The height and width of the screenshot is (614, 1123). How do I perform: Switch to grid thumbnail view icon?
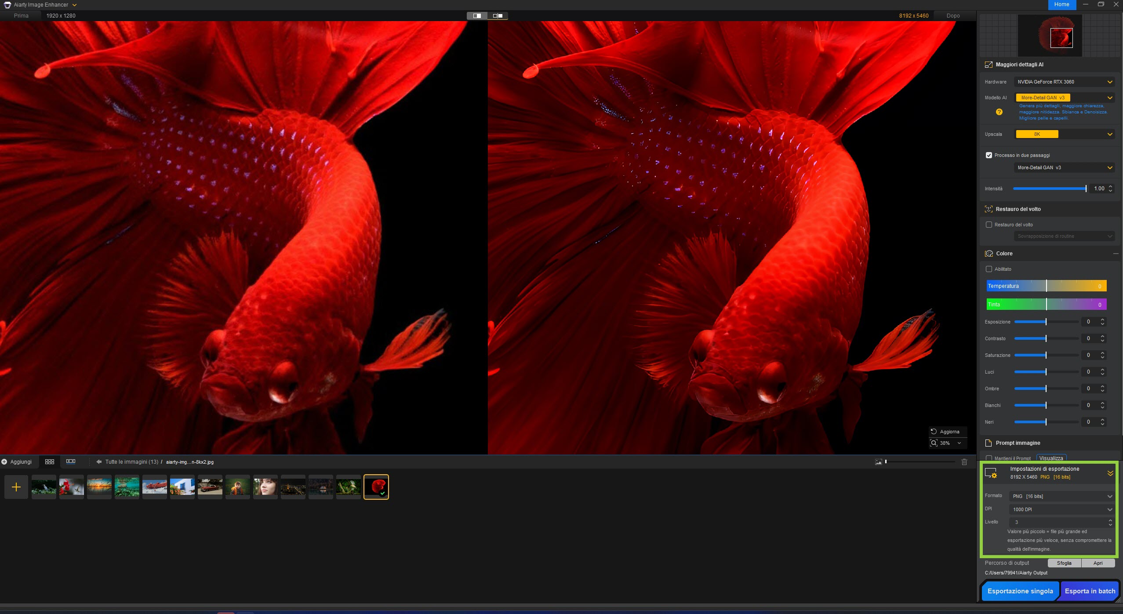click(50, 461)
